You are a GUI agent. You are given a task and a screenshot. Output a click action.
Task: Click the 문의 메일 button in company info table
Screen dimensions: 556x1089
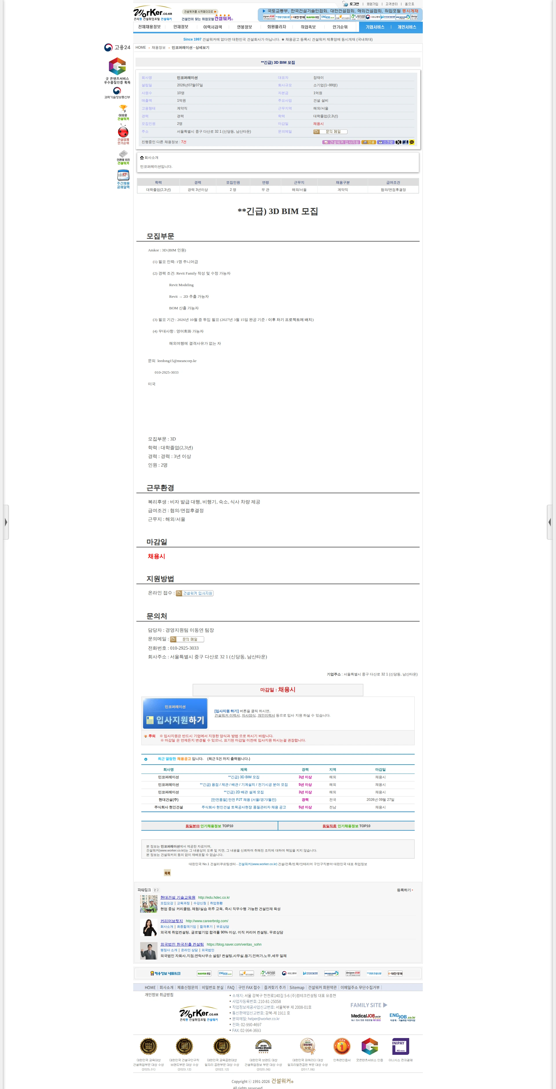tap(330, 131)
